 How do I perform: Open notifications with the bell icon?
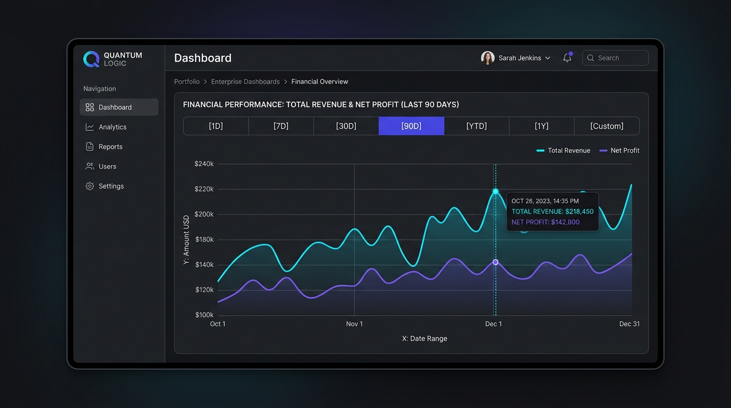click(567, 58)
